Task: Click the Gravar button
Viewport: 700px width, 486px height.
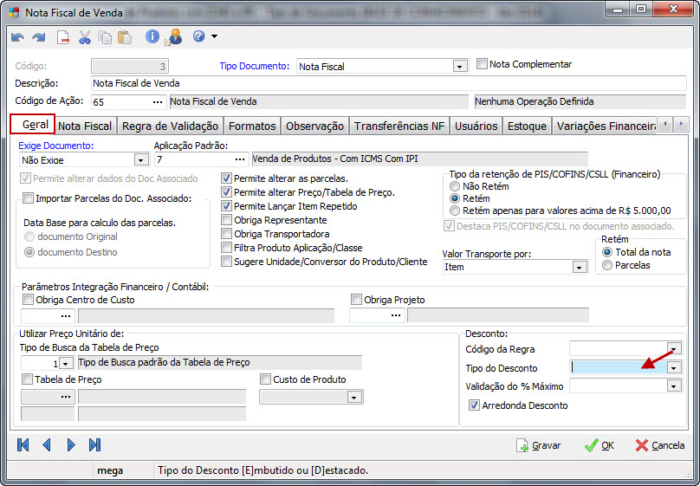Action: (538, 445)
